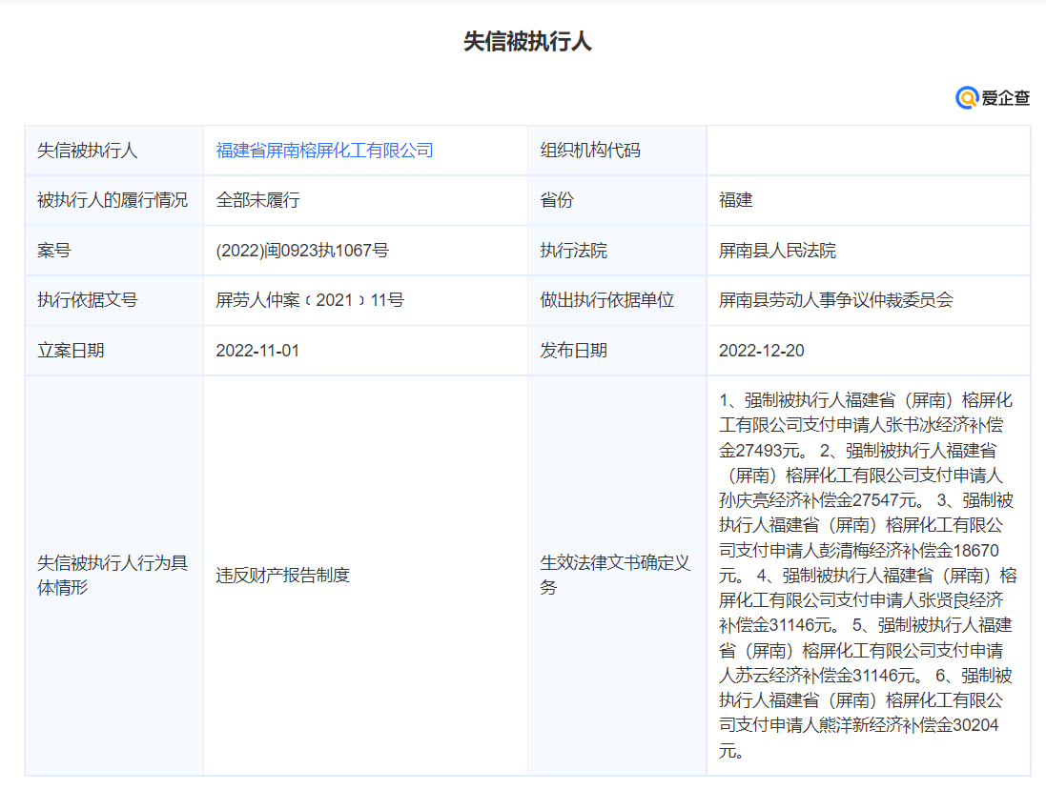Click the 爱企查 logo icon
Viewport: 1046px width, 790px height.
[969, 97]
